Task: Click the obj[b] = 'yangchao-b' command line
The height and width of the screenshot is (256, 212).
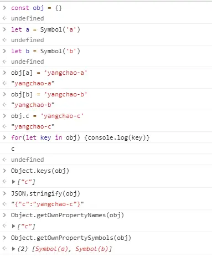Action: click(x=49, y=94)
